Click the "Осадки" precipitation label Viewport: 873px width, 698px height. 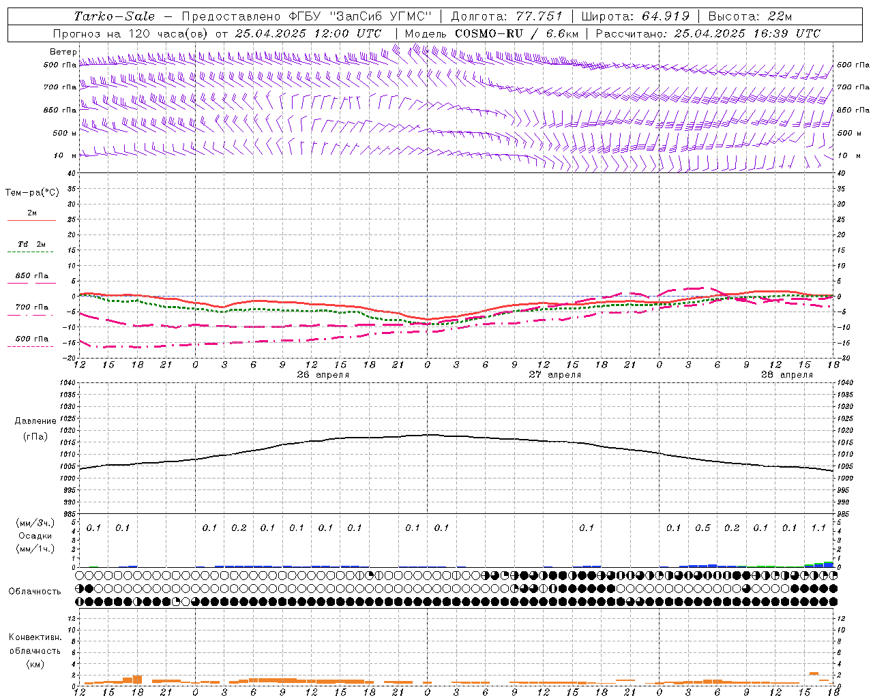click(x=35, y=536)
